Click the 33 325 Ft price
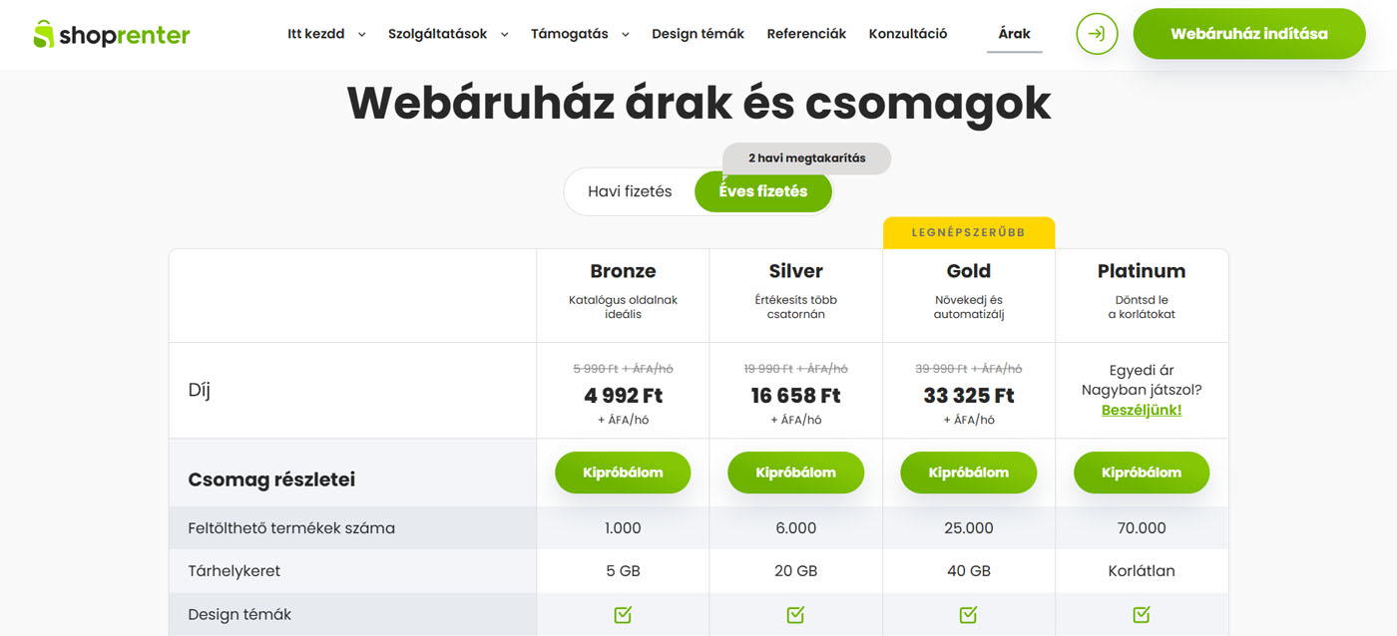This screenshot has width=1397, height=636. [968, 396]
